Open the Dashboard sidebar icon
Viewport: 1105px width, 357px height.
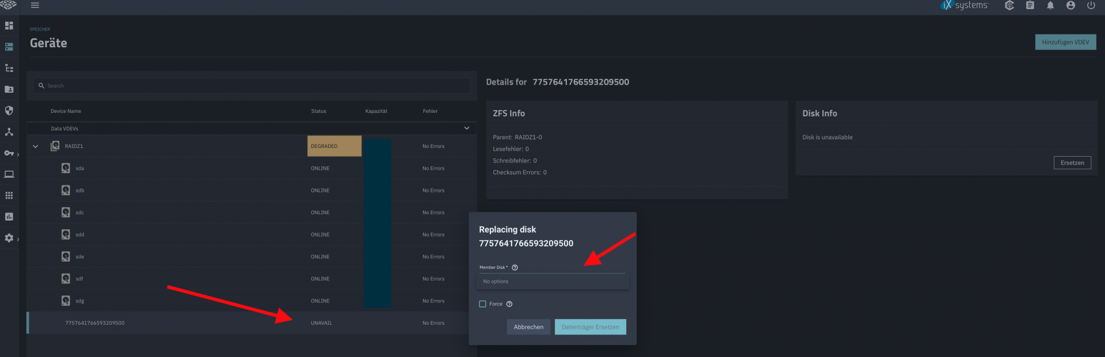tap(9, 25)
